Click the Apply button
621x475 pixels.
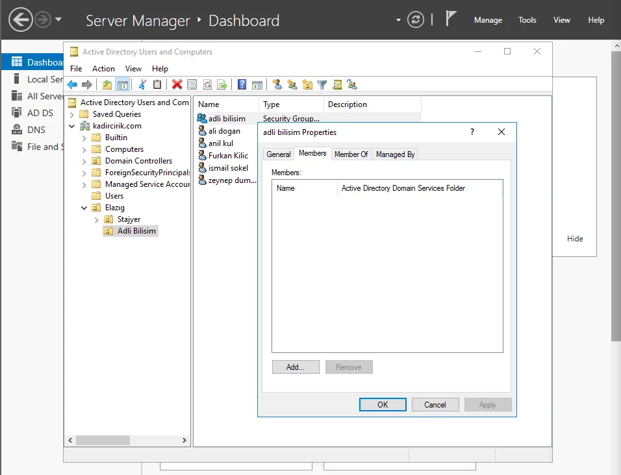(x=488, y=405)
